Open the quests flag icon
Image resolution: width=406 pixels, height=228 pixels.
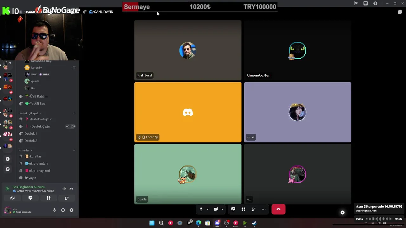coord(356,3)
